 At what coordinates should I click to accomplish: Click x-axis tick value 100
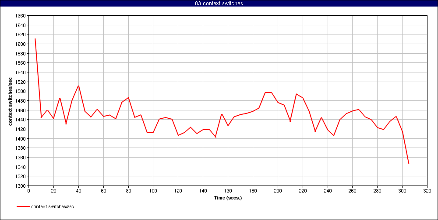[x=153, y=191]
